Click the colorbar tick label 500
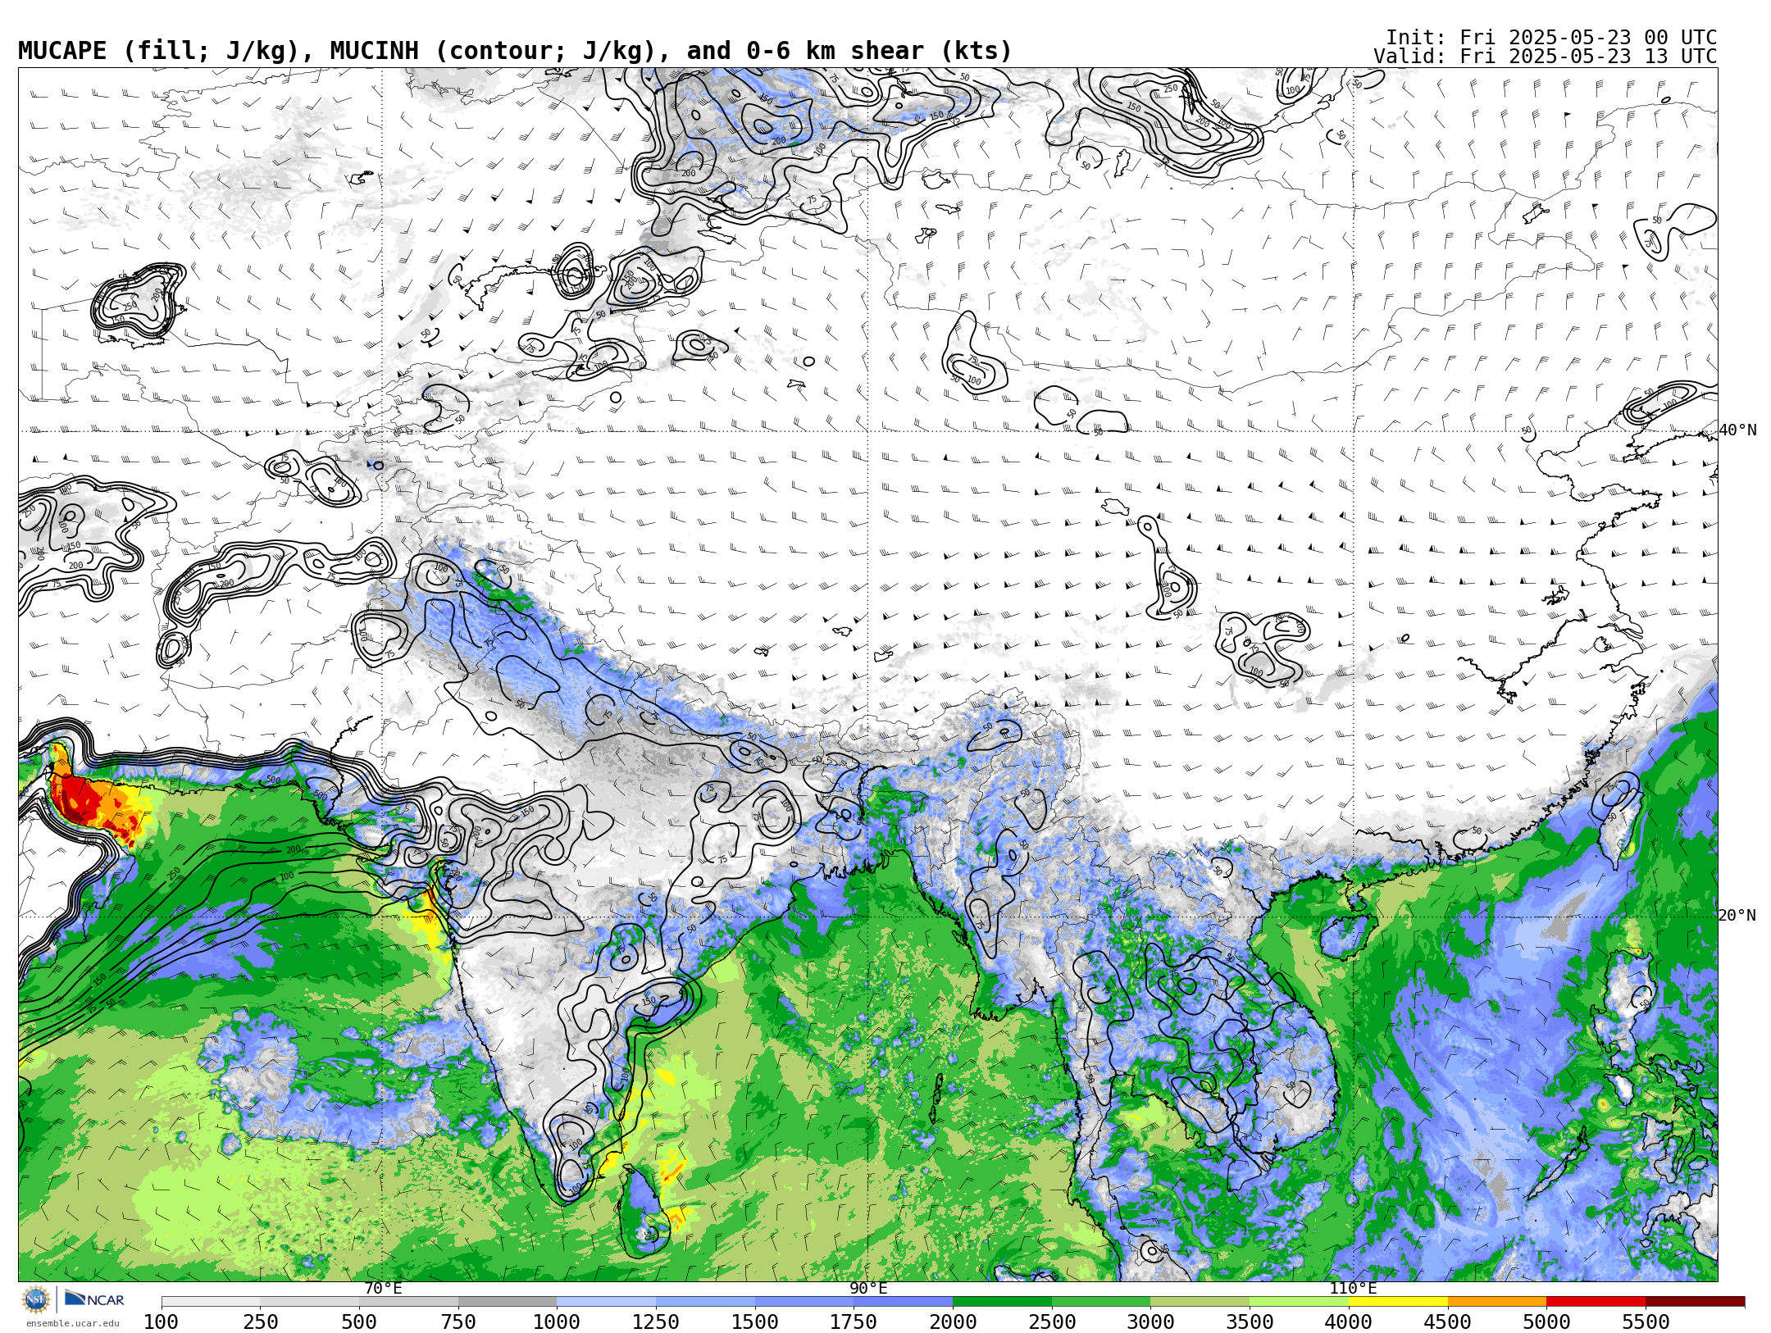This screenshot has width=1771, height=1333. 359,1322
